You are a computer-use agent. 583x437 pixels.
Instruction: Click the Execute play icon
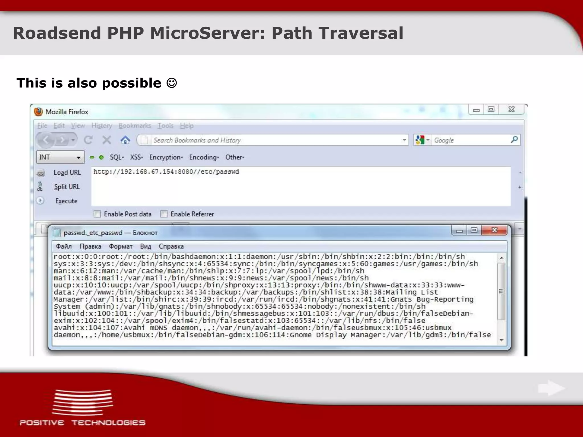coord(40,201)
